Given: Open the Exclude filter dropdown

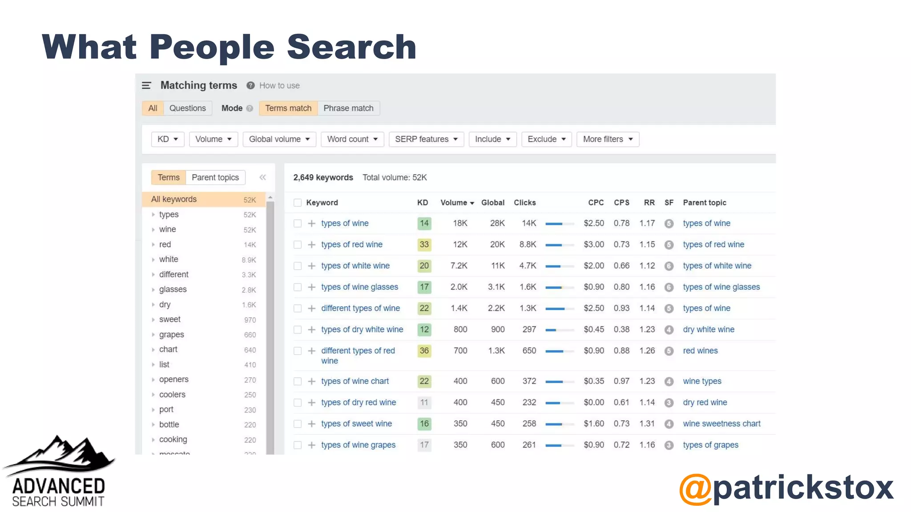Looking at the screenshot, I should tap(546, 139).
